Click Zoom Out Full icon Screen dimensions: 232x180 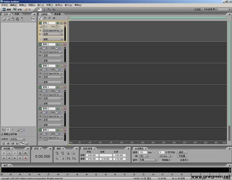tap(68, 153)
